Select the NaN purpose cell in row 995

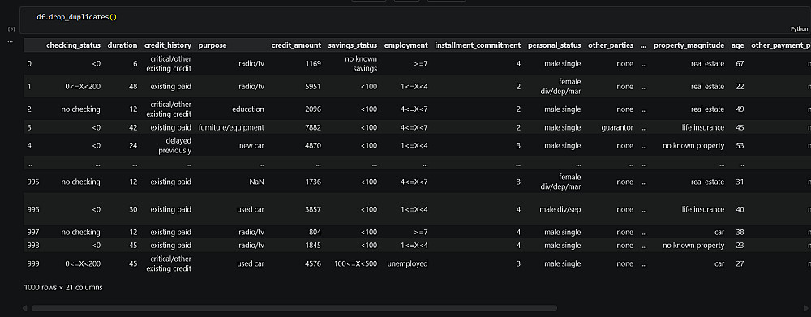(257, 182)
